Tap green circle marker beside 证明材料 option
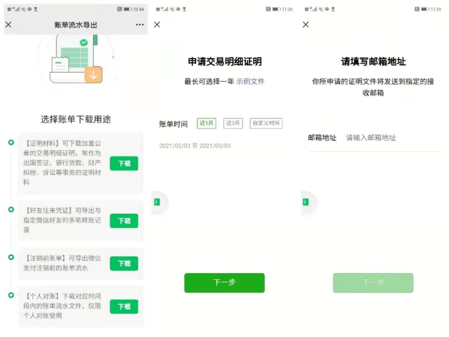449x337 pixels. 11,142
